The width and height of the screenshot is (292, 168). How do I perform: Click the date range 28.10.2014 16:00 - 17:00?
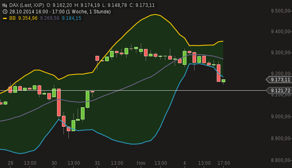[x=36, y=12]
